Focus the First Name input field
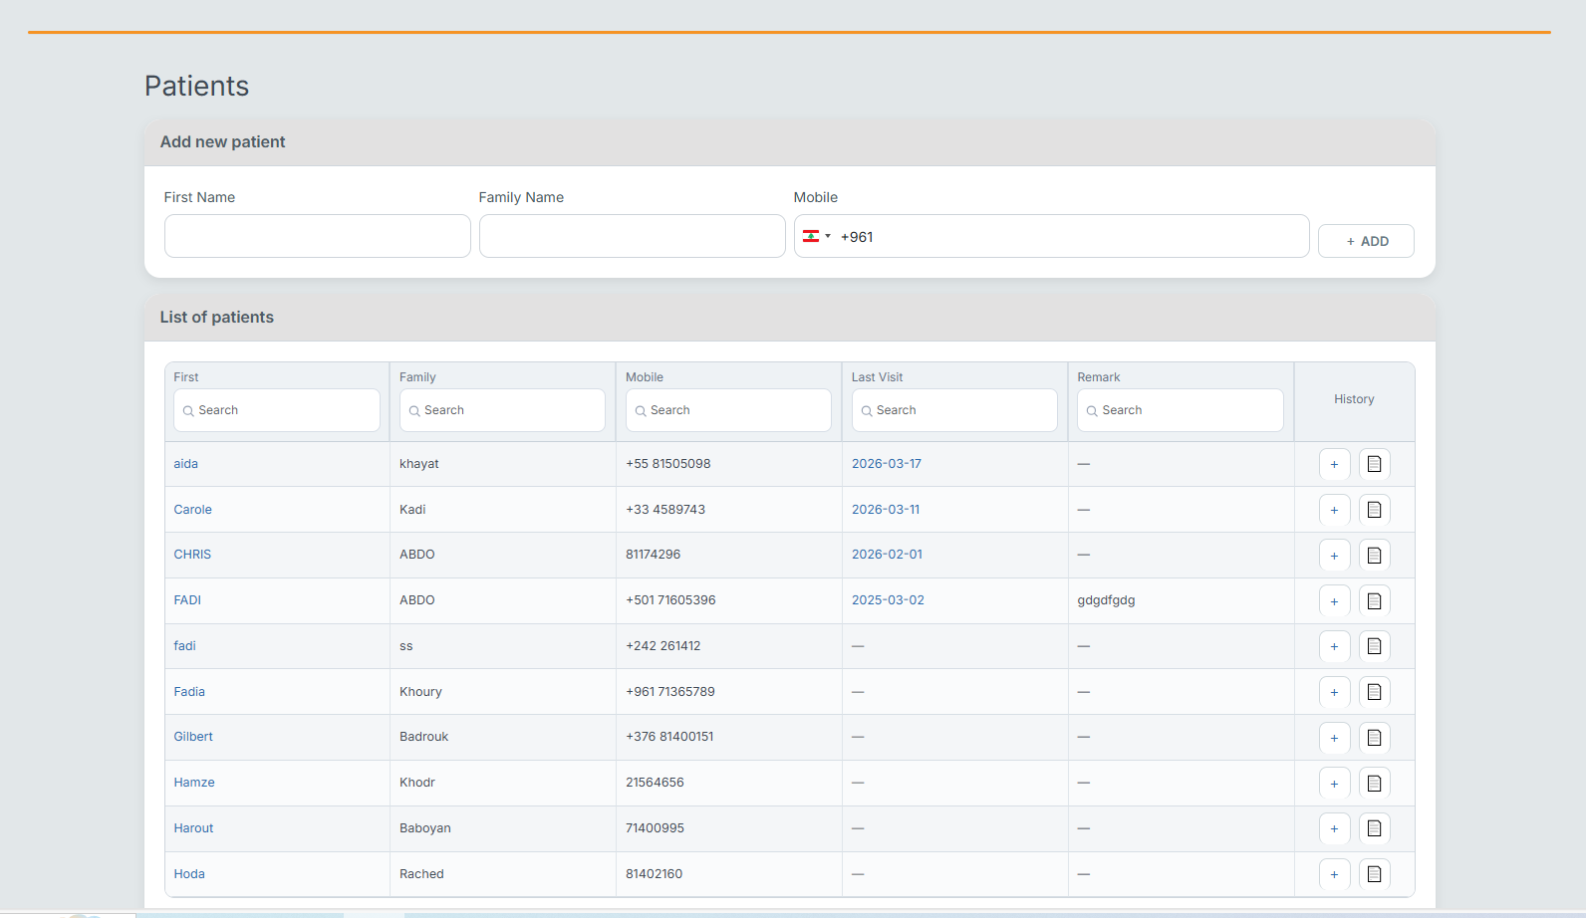Screen dimensions: 1586x918 point(318,236)
